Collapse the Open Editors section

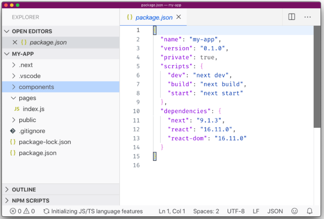(x=7, y=31)
